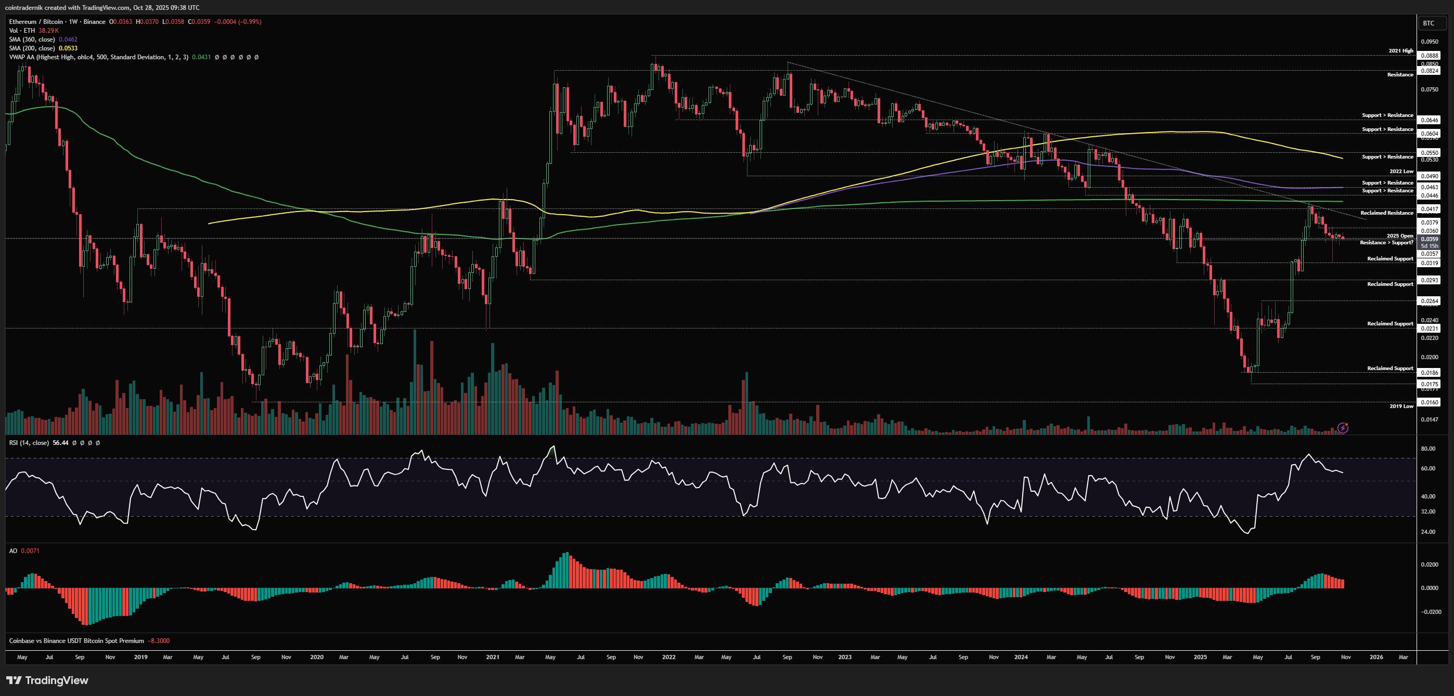This screenshot has height=696, width=1454.
Task: Click the 0.0160 price label for 2019 Low
Action: [x=1429, y=402]
